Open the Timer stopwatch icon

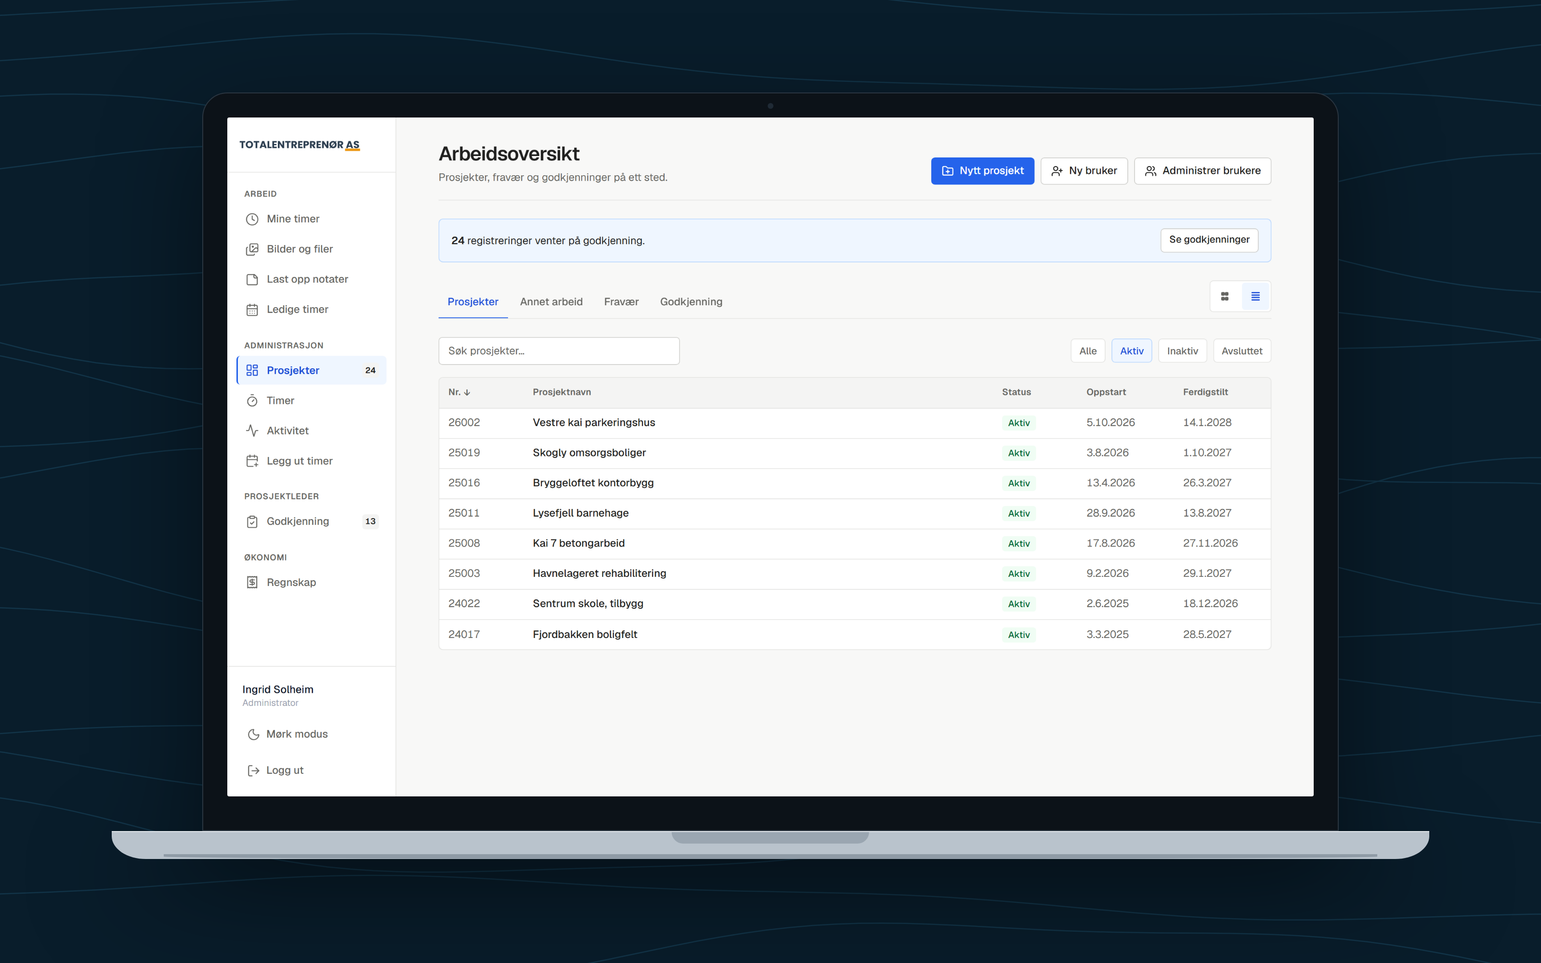[x=252, y=401]
